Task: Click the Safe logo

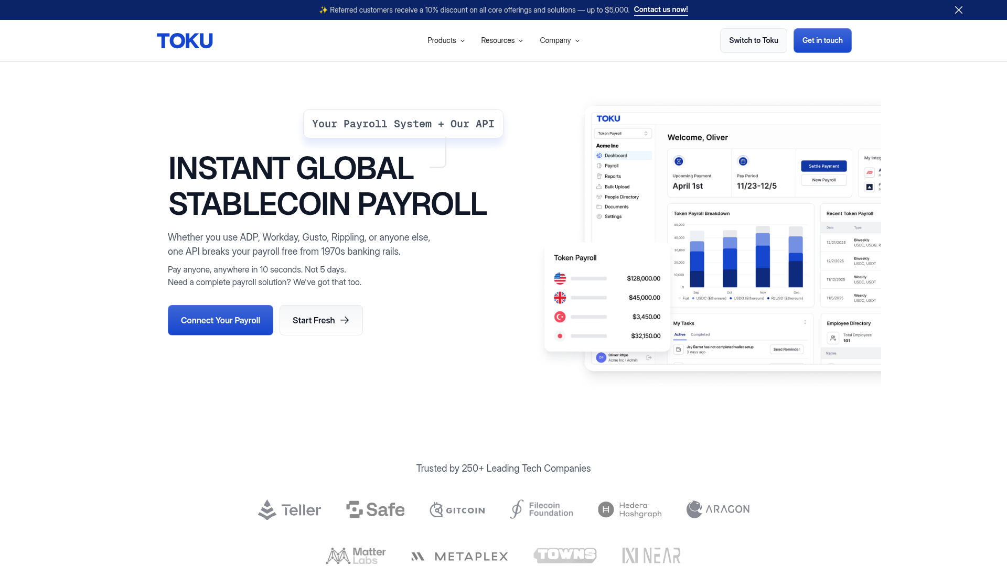Action: 375,509
